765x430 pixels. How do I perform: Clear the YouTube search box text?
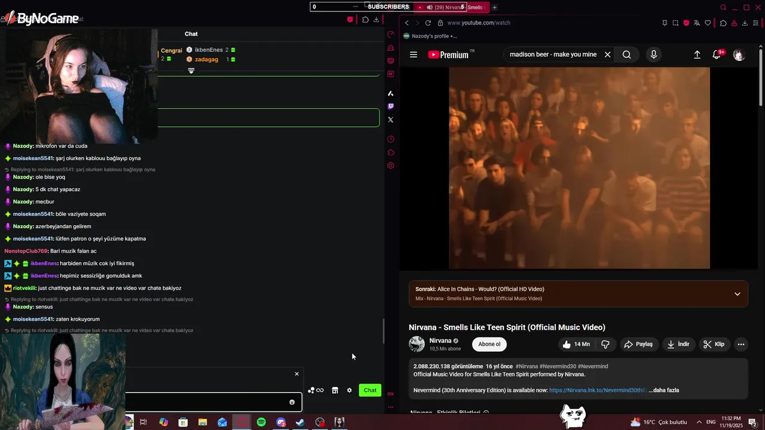pos(607,54)
